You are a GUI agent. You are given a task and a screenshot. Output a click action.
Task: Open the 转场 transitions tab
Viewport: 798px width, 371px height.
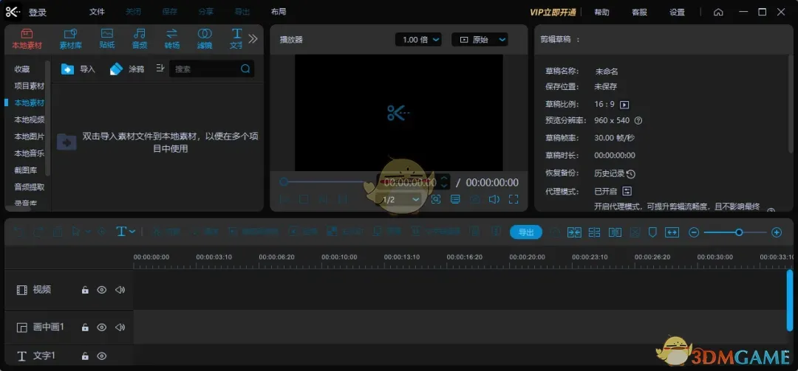coord(172,38)
